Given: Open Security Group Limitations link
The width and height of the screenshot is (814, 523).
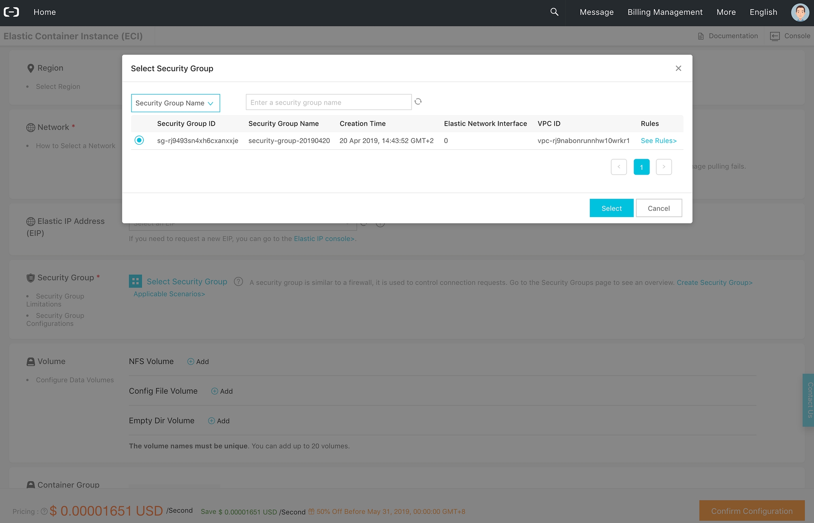Looking at the screenshot, I should 55,300.
